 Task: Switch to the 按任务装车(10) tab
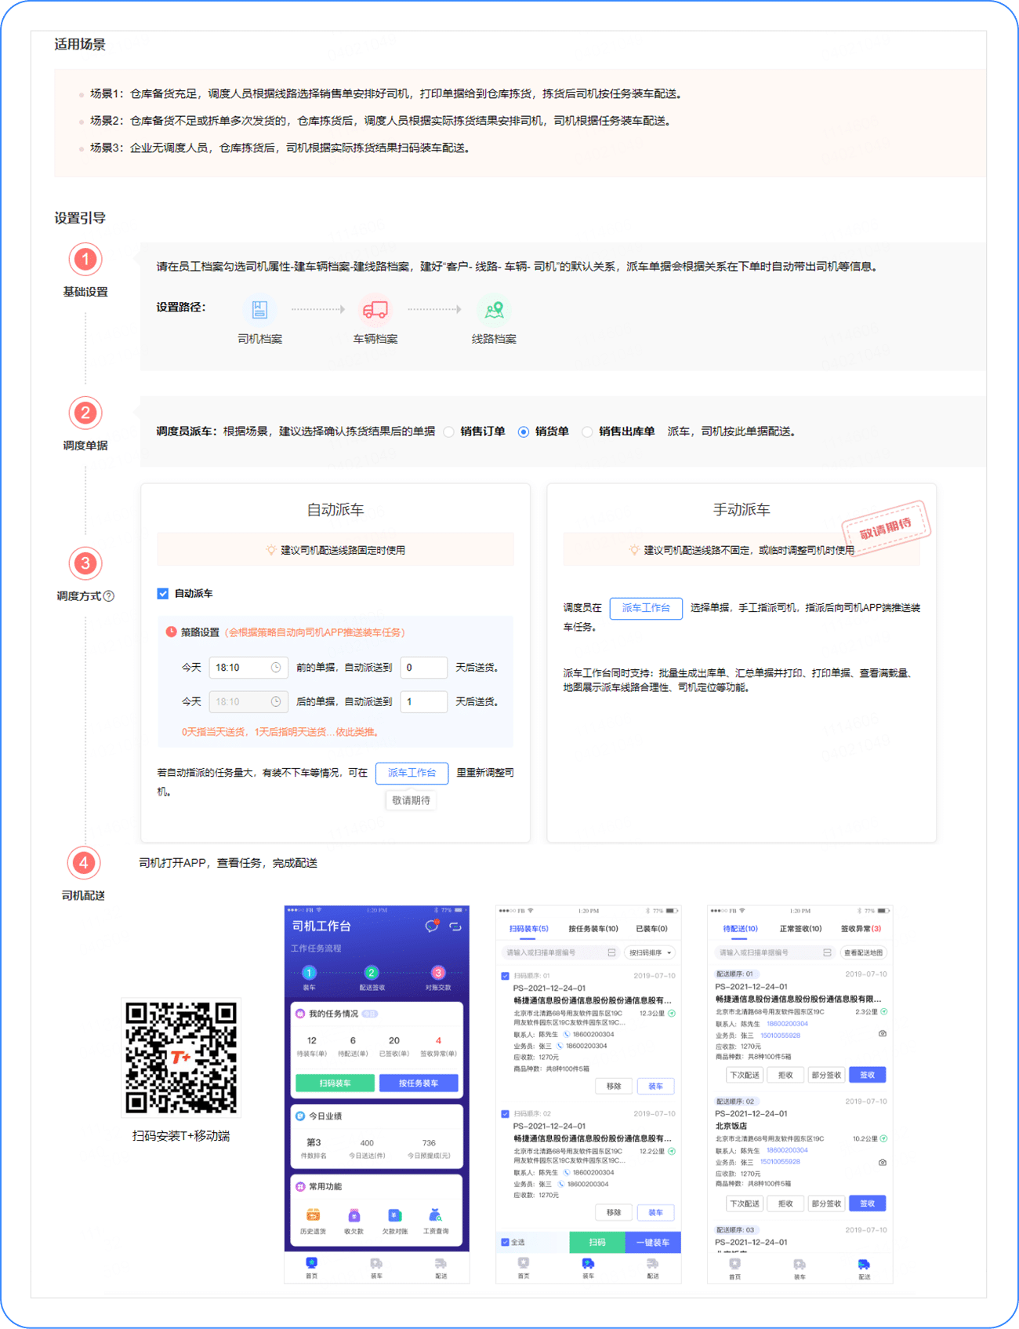593,929
